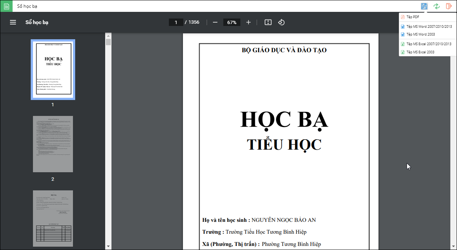
Task: Click the blue save/export floppy disk icon
Action: (x=424, y=6)
